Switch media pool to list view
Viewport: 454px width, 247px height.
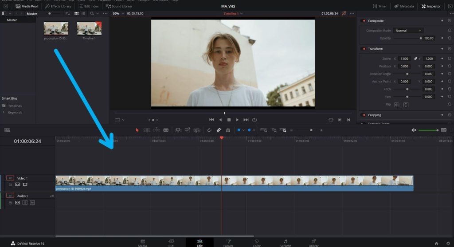83,13
